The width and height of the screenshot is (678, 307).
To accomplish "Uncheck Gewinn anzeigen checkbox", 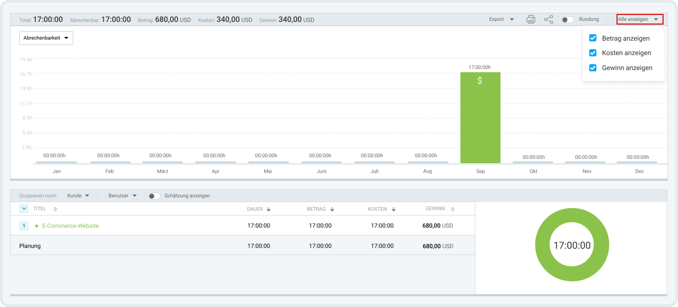I will point(592,68).
